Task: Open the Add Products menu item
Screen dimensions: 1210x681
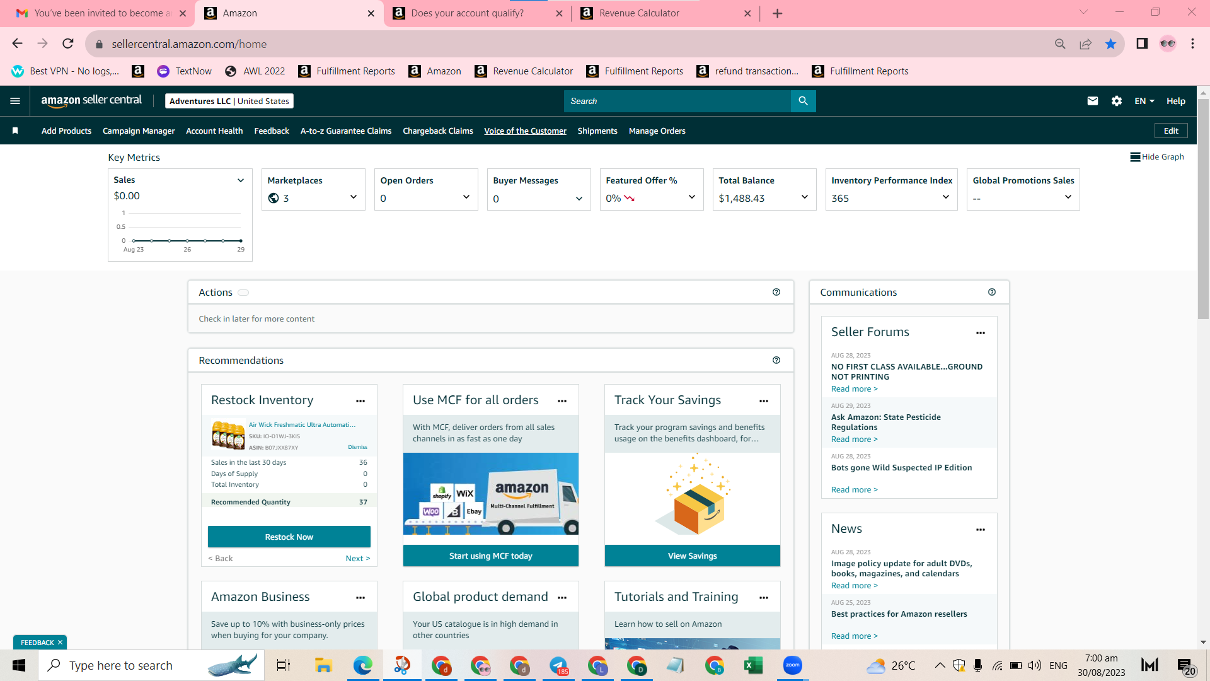Action: 66,131
